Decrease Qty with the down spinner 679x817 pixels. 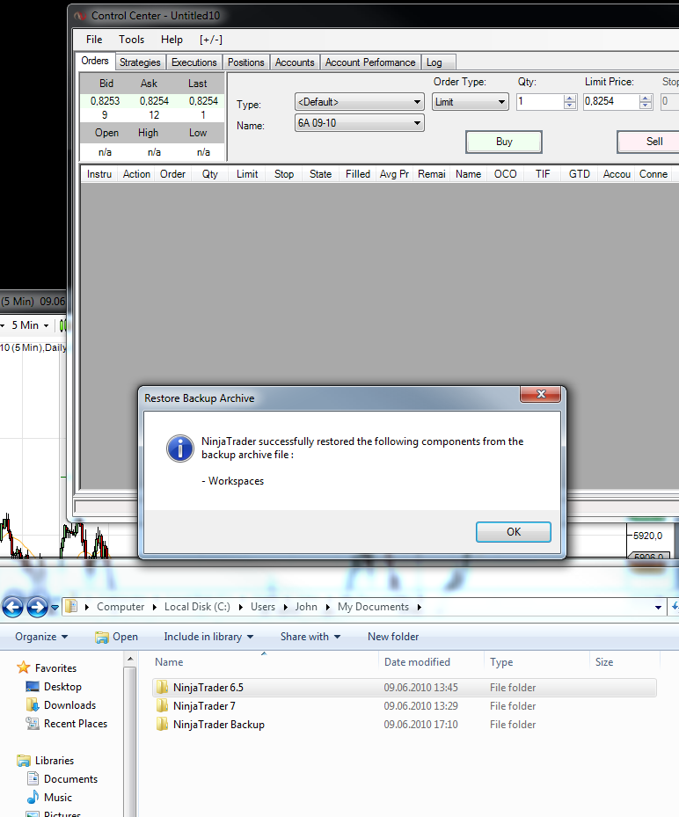570,106
